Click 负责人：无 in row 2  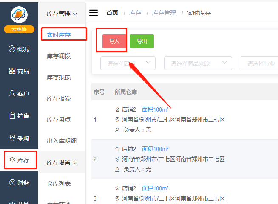coord(137,170)
